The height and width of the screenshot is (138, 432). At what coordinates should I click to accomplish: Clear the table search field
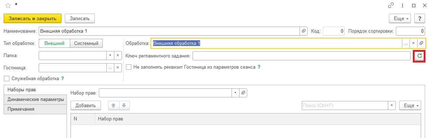coord(392,105)
